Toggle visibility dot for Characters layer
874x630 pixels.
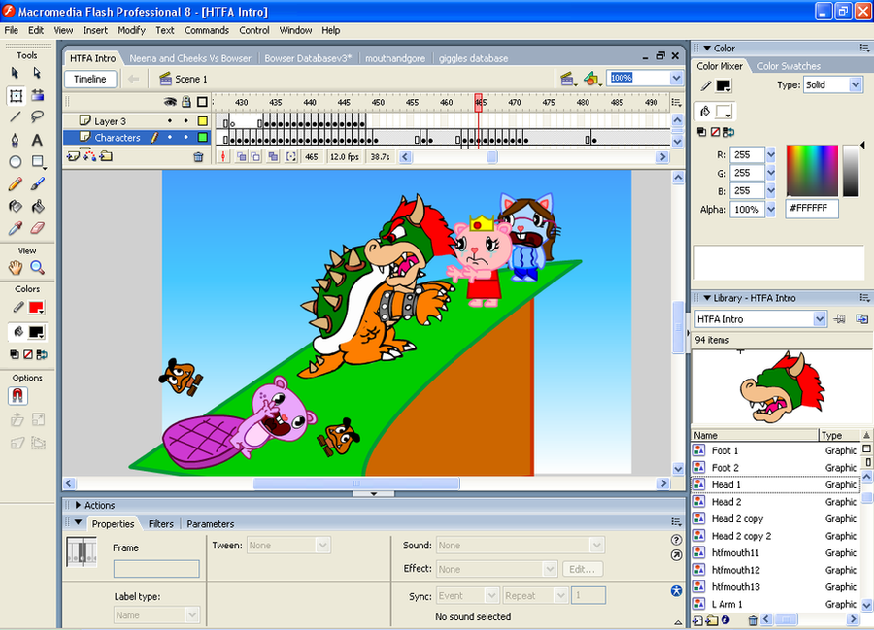[x=170, y=137]
